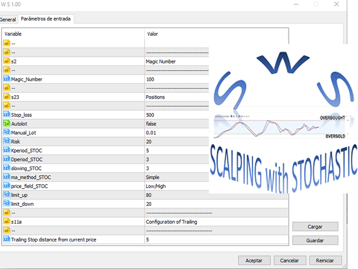Click the boolean icon beside Autolot
Viewport: 358px width, 269px height.
(7, 123)
